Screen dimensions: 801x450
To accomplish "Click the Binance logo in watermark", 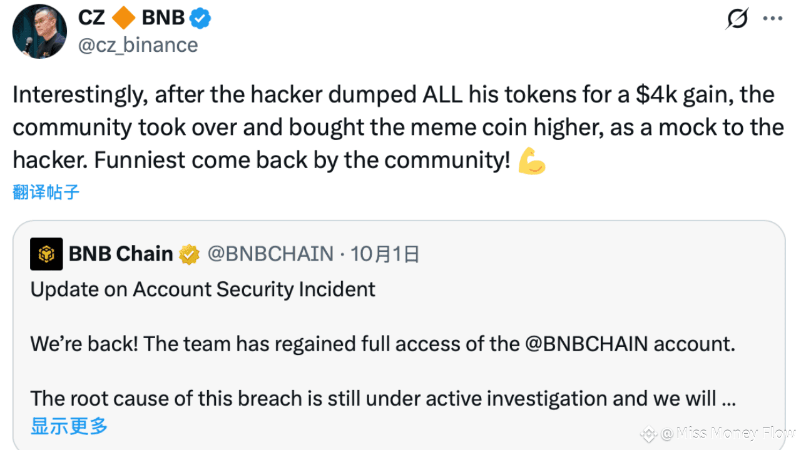I will click(x=648, y=433).
